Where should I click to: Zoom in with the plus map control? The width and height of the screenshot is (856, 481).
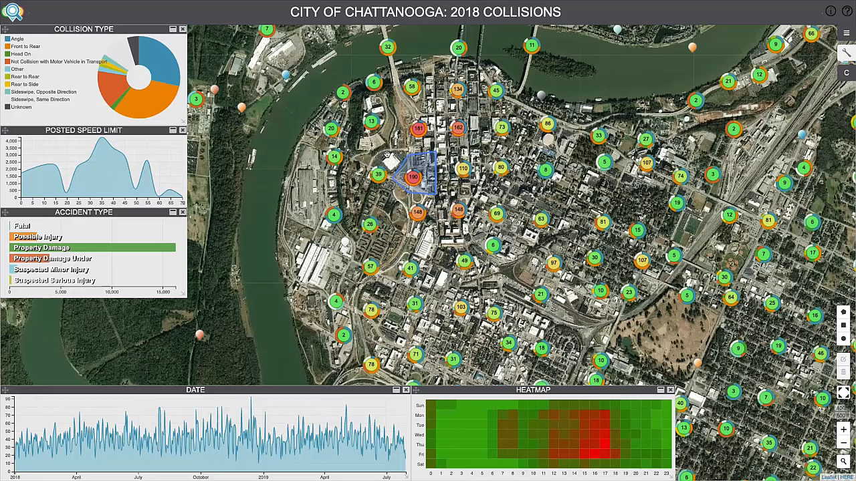[843, 430]
